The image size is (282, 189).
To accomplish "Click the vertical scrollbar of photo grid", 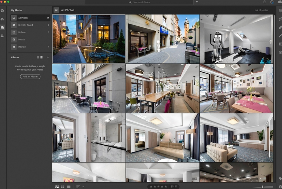I will [275, 67].
